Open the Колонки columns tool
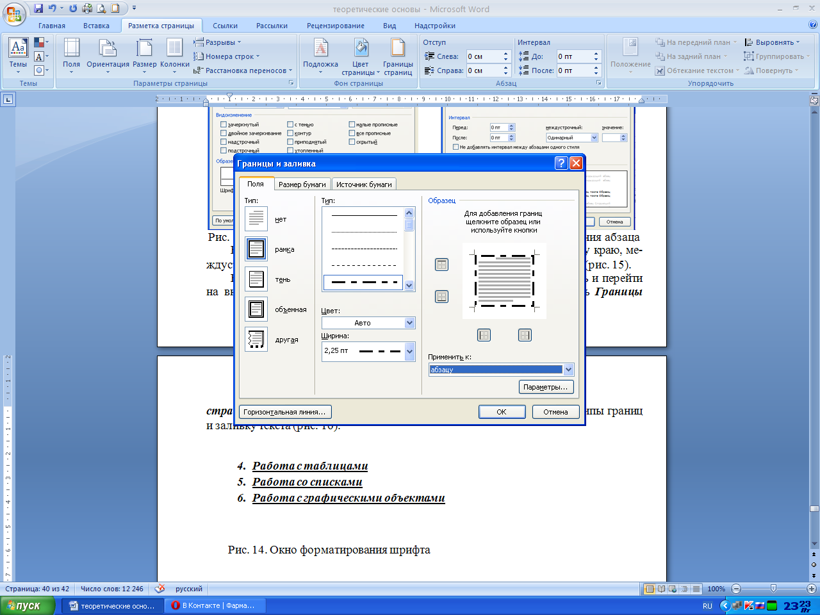 (174, 55)
